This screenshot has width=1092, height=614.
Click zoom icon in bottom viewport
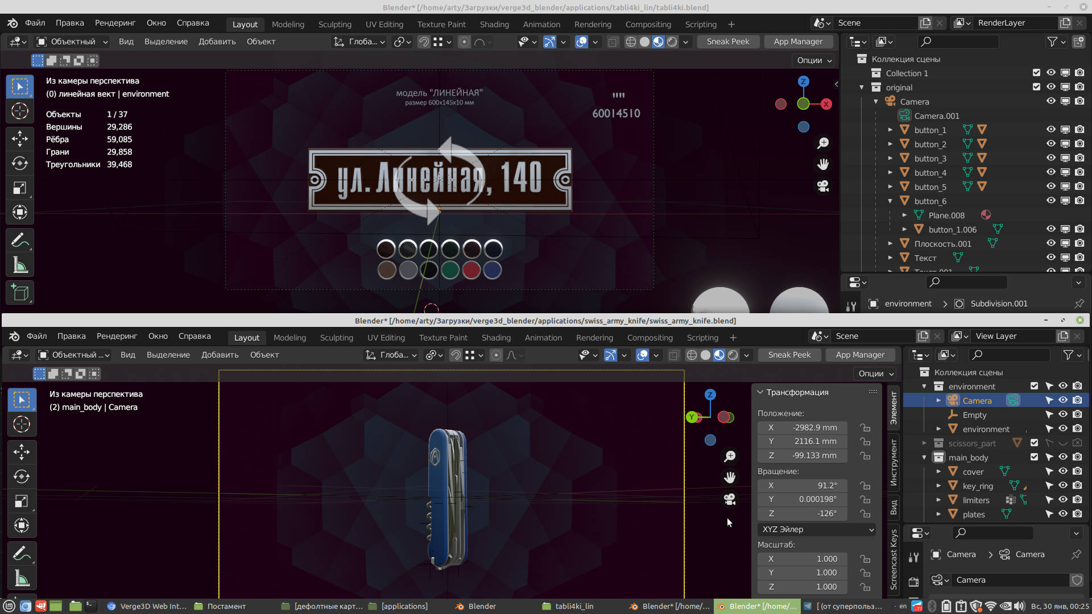pyautogui.click(x=730, y=456)
